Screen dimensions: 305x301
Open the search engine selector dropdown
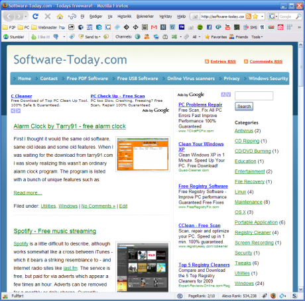(276, 17)
